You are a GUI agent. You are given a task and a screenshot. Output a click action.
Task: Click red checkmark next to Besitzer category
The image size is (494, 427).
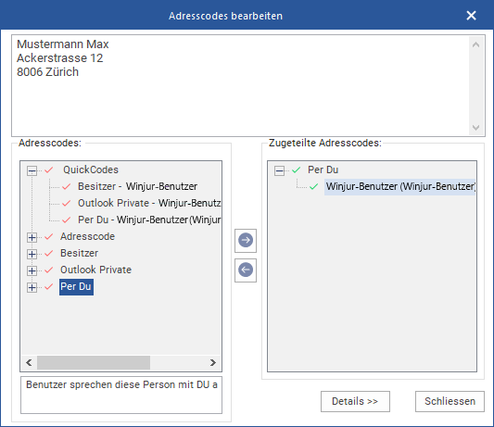49,254
